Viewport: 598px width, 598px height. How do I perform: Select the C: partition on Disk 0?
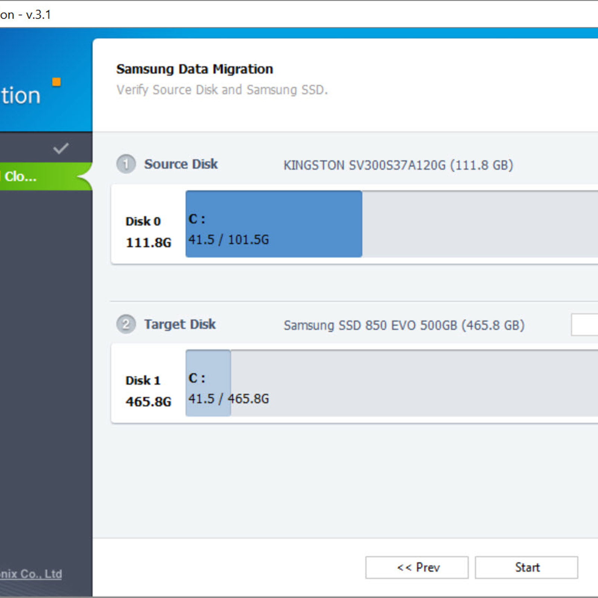tap(274, 224)
